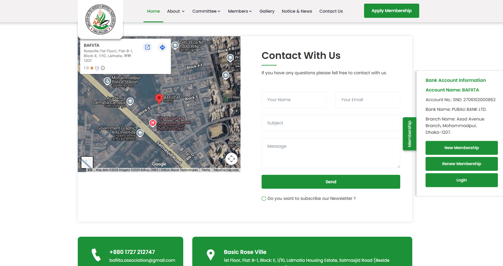Click the red BAFIITA map pin

click(159, 98)
